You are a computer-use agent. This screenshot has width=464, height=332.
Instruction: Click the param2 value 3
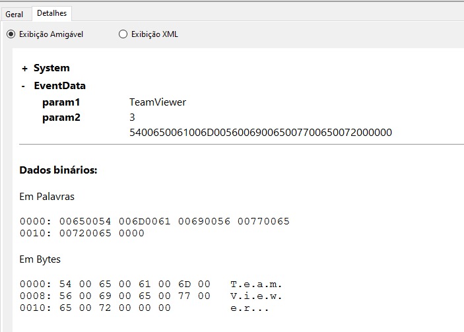pos(132,117)
